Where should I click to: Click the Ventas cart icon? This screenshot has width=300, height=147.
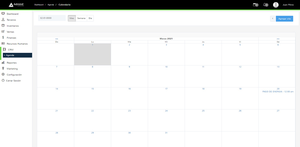pos(3,31)
